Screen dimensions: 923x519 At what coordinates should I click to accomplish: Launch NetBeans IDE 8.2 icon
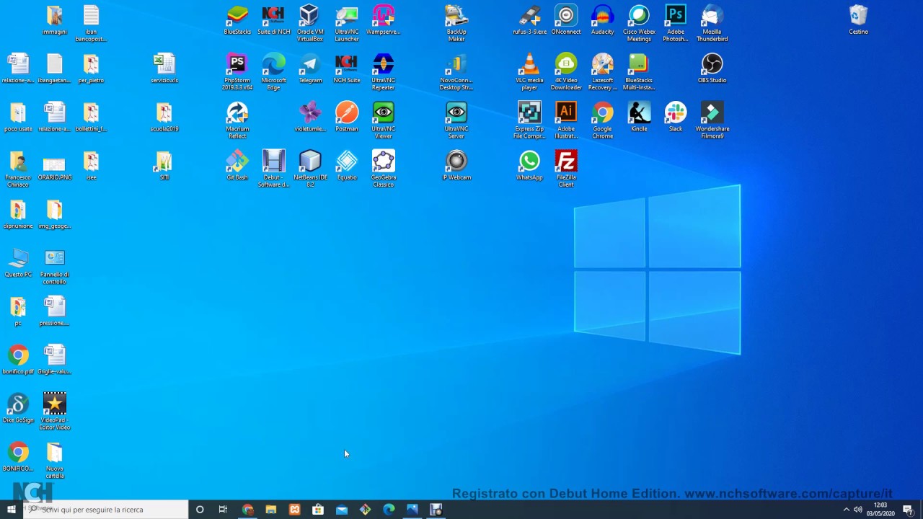tap(310, 168)
